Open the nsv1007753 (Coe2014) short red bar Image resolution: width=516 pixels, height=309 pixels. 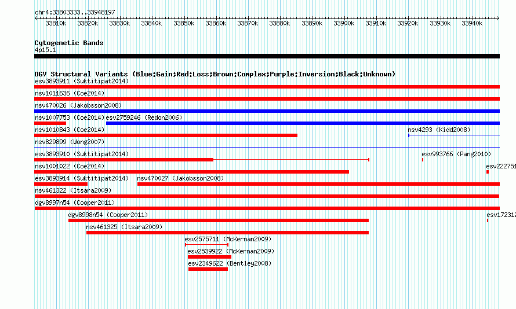click(x=50, y=123)
